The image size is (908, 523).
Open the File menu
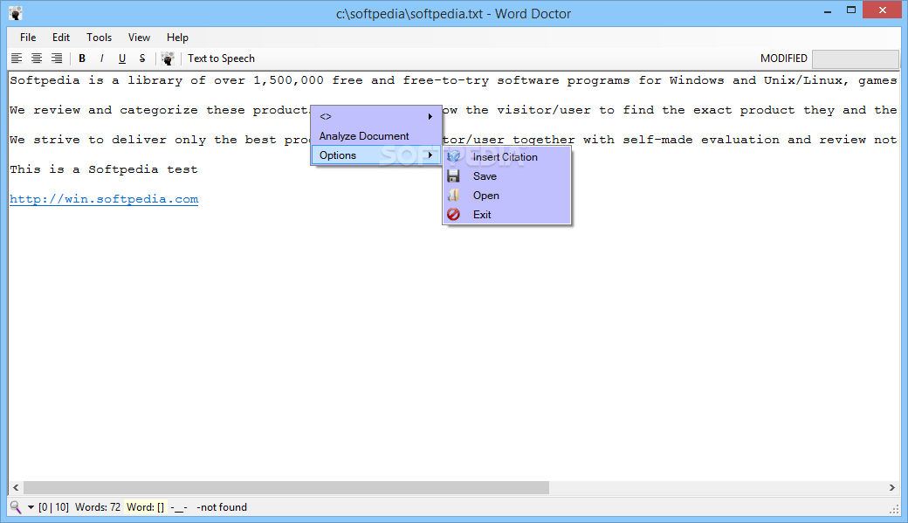coord(28,38)
